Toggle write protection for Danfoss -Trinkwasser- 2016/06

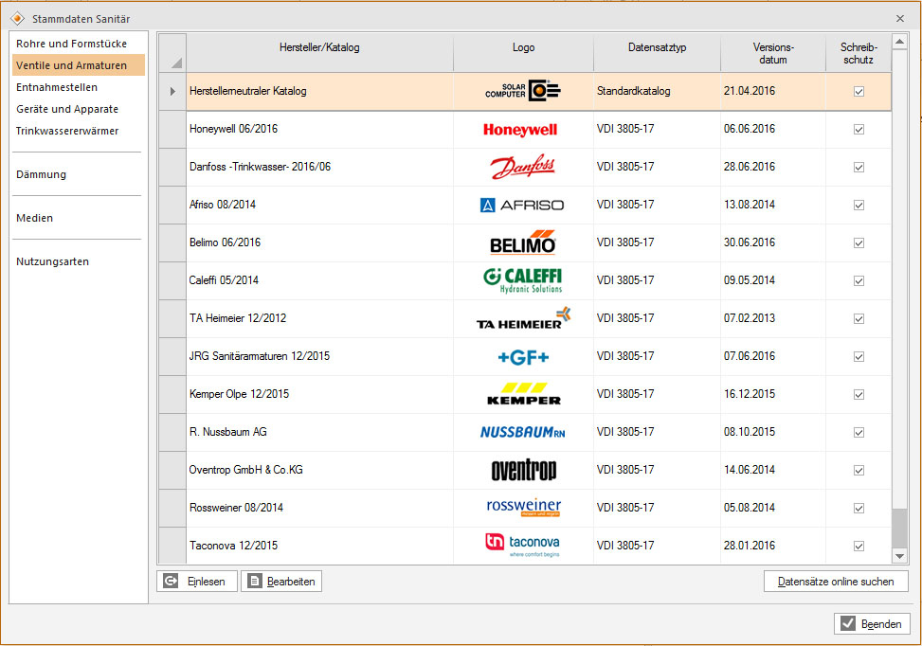click(x=859, y=167)
